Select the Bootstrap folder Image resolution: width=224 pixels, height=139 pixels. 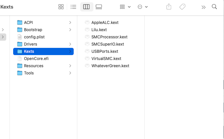click(33, 30)
